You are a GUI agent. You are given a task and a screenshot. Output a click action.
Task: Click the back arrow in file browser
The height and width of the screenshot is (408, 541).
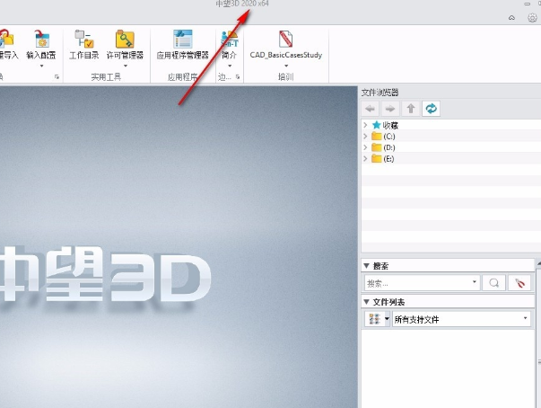[372, 108]
